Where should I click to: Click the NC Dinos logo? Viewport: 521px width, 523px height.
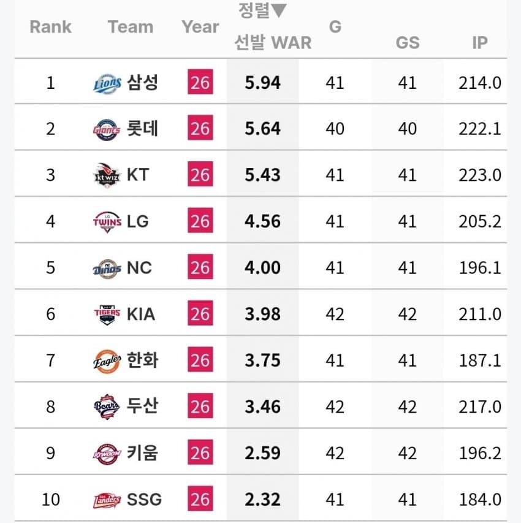click(107, 269)
